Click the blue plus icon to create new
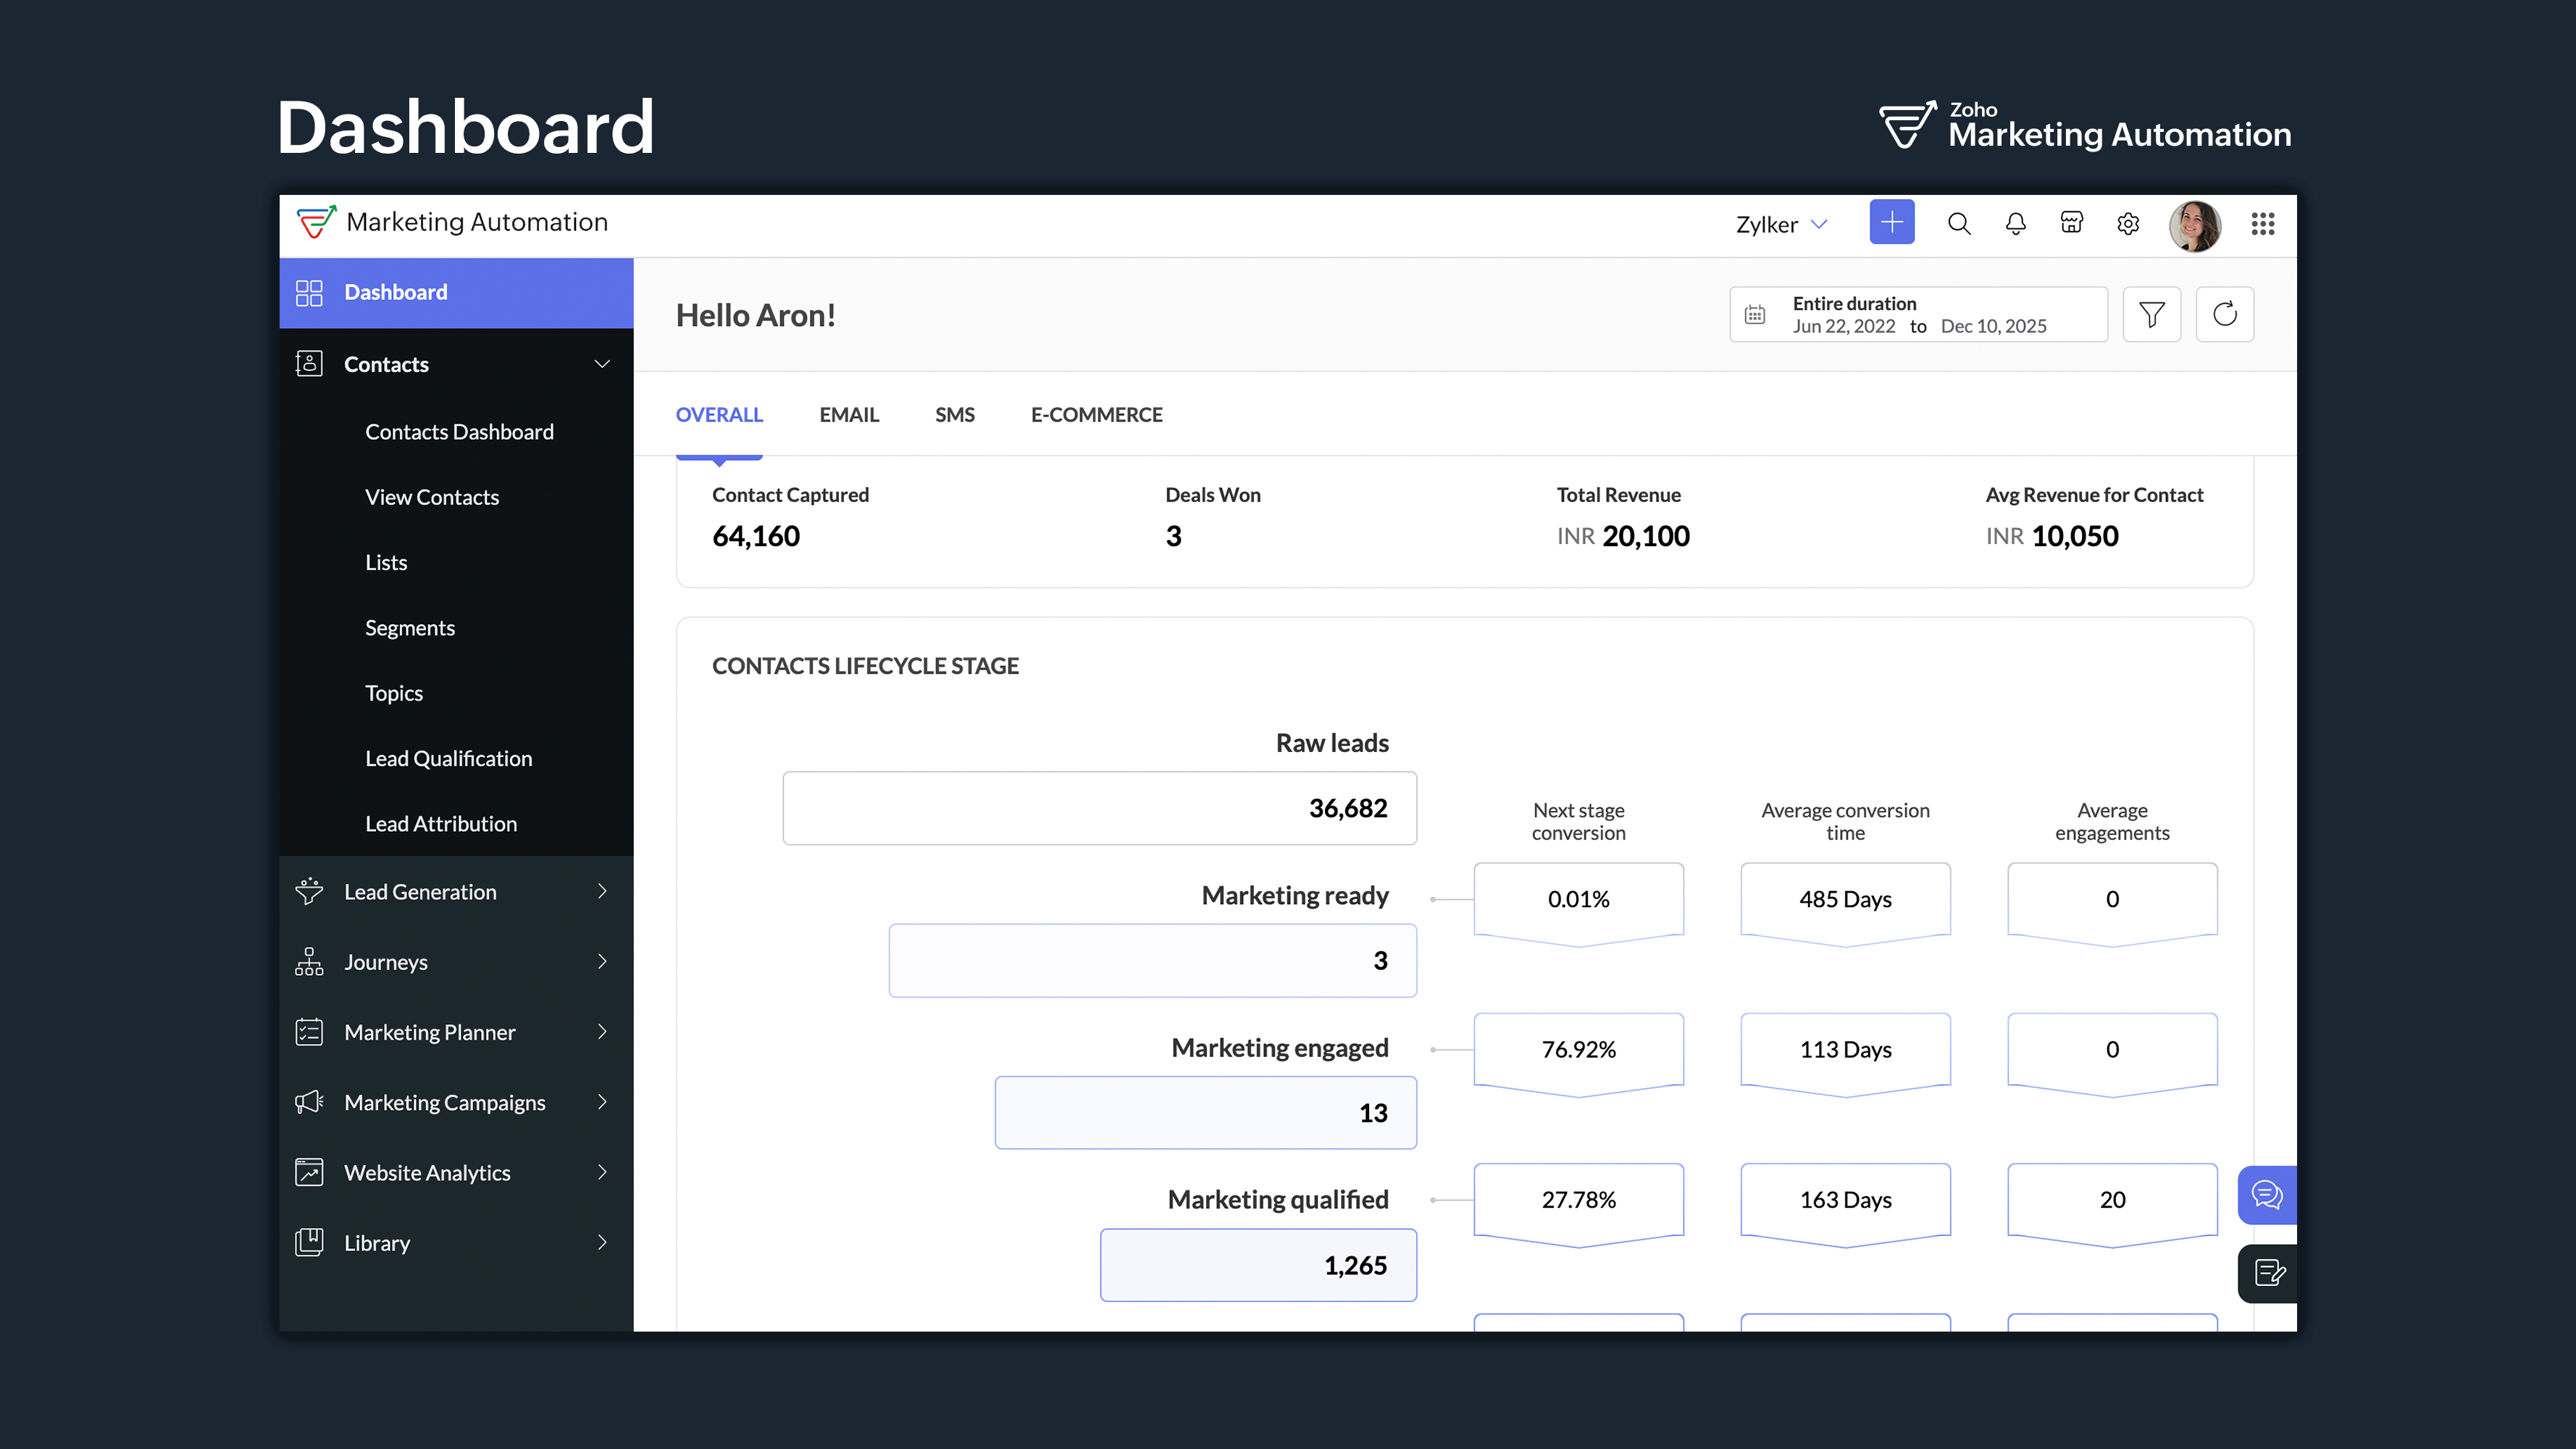2576x1449 pixels. coord(1891,222)
